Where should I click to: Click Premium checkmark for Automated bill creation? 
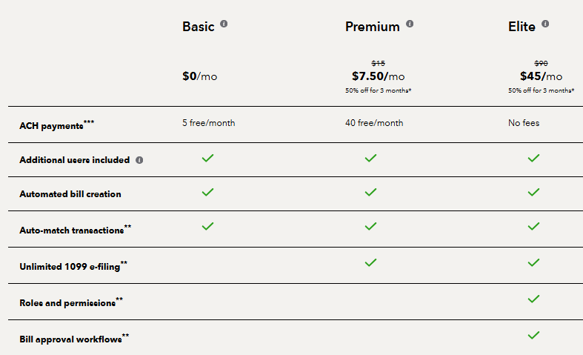click(x=371, y=192)
